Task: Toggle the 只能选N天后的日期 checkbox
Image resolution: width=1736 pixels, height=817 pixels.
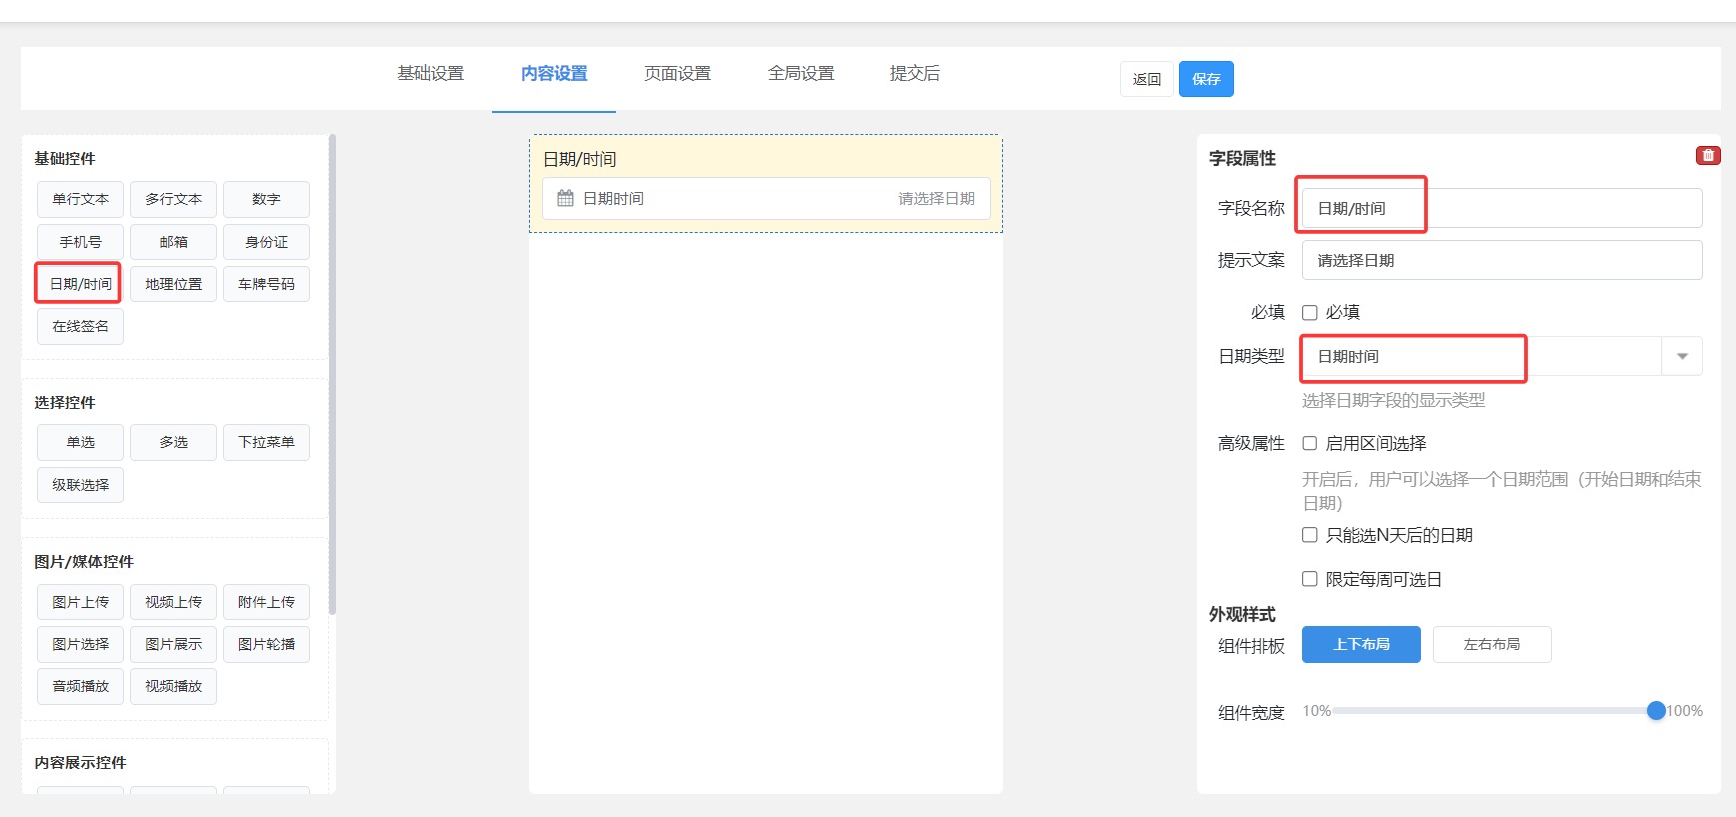Action: point(1310,536)
